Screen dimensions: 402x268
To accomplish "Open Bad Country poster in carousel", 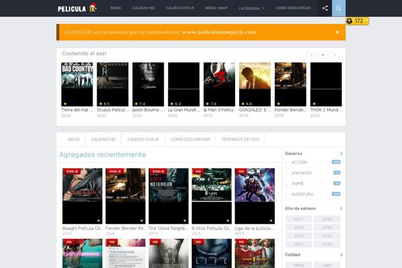I will [77, 84].
